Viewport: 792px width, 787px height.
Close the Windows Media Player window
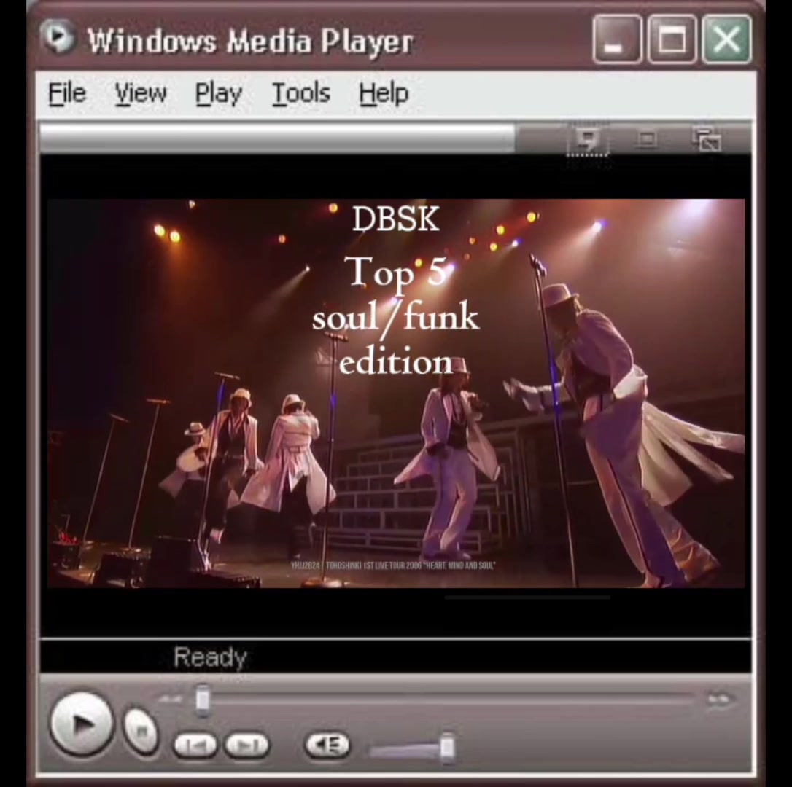pyautogui.click(x=726, y=39)
